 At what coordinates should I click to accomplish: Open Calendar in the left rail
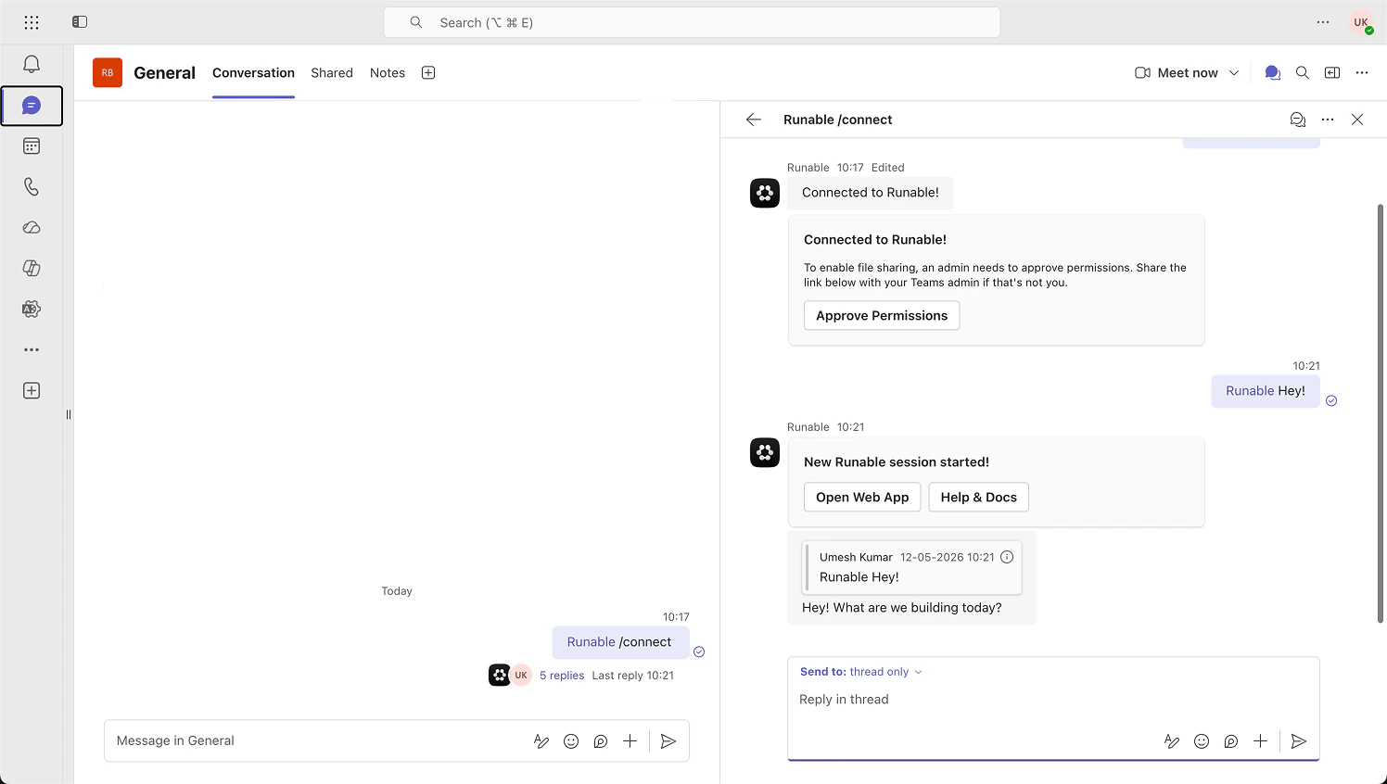pyautogui.click(x=32, y=146)
